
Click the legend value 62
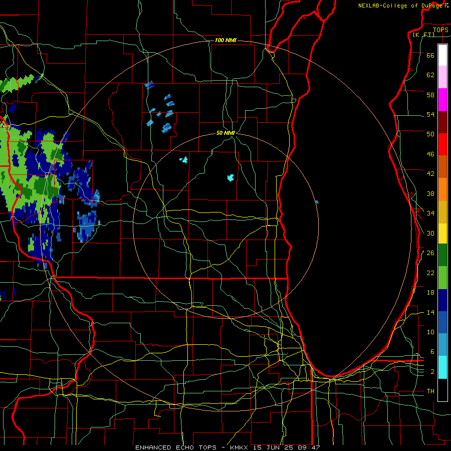click(430, 75)
